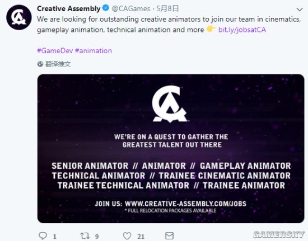Viewport: 308px width, 241px height.
Task: Like the tweet with heart icon
Action: pos(127,236)
